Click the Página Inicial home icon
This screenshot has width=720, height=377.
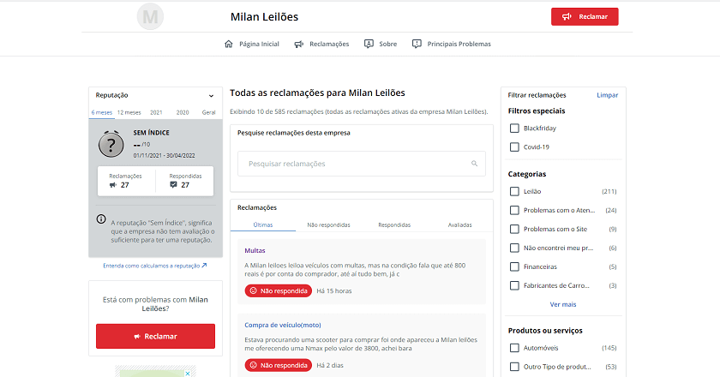228,44
